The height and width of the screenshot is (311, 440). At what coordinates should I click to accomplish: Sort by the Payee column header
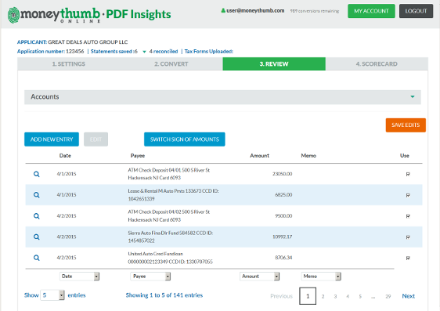coord(138,156)
